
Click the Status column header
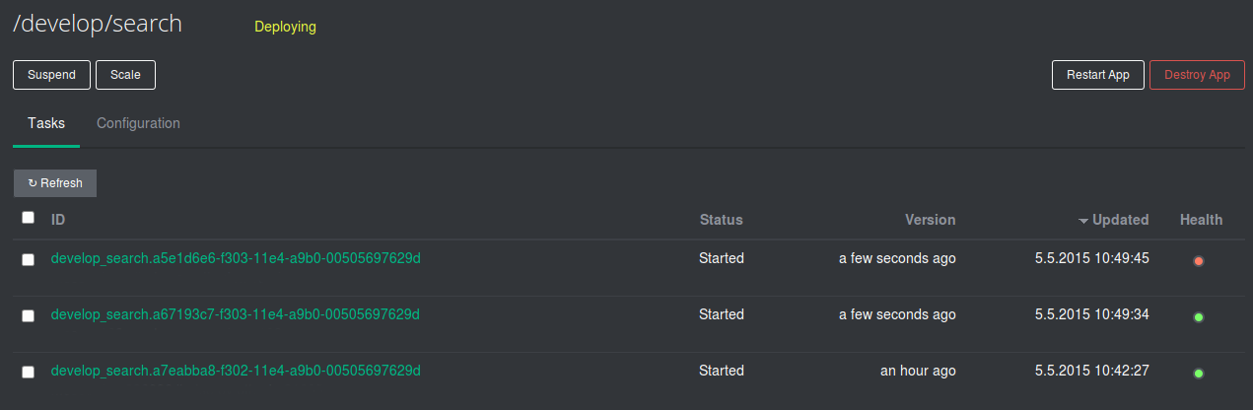point(721,220)
